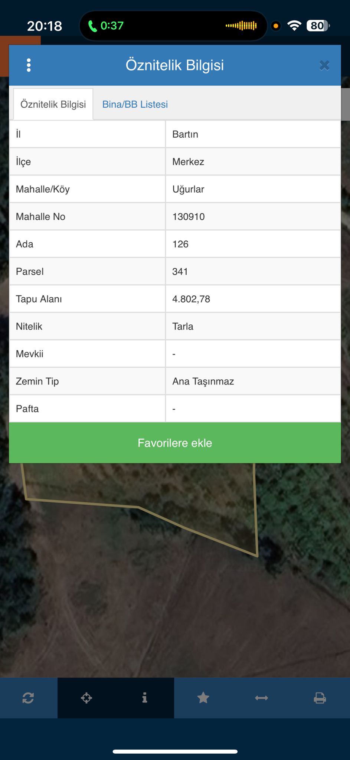Select the crosshair locate tool
Screen dimensions: 350x760
tap(86, 698)
